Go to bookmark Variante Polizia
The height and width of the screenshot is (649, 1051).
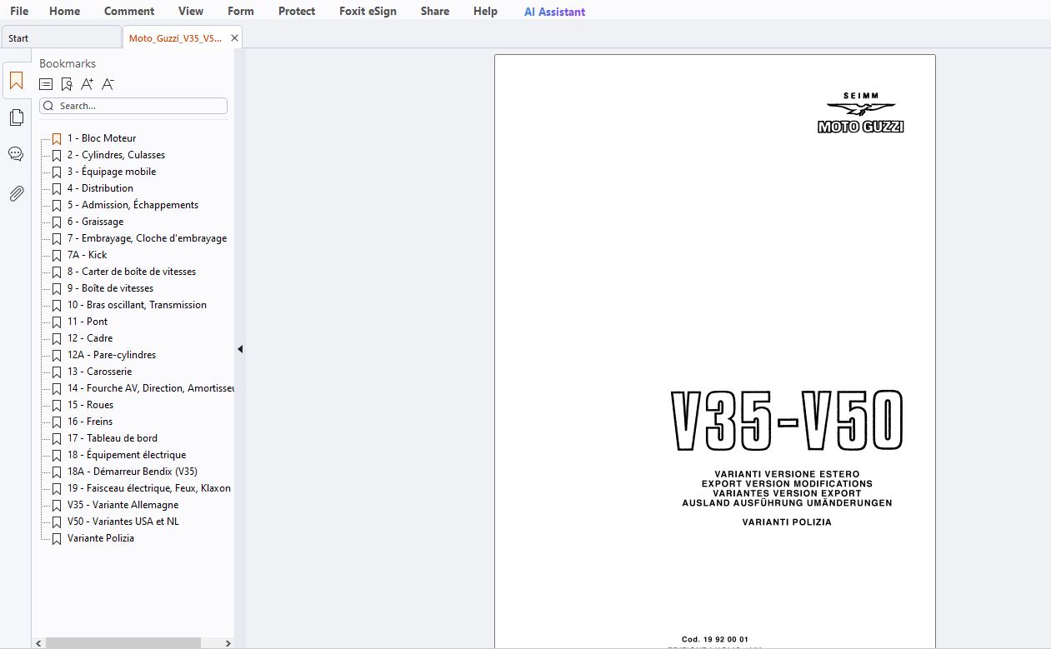tap(101, 538)
